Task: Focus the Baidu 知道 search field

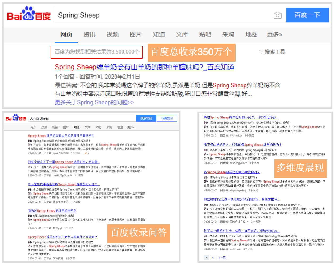Action: coord(82,118)
